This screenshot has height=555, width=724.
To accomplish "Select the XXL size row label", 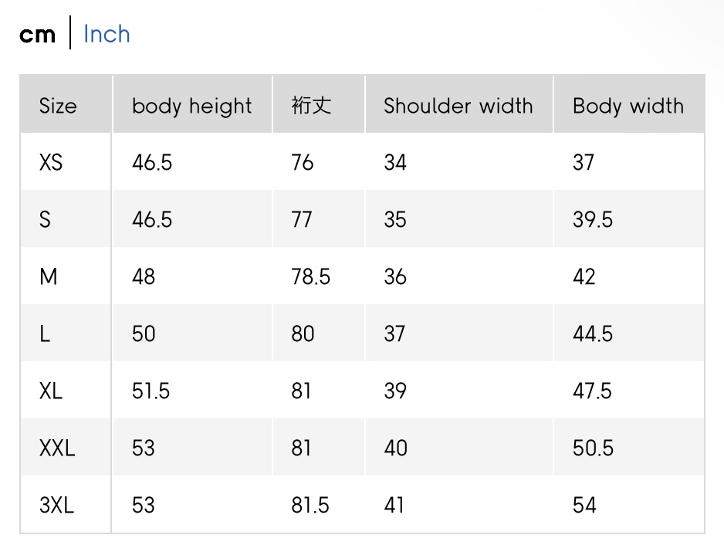I will (57, 448).
